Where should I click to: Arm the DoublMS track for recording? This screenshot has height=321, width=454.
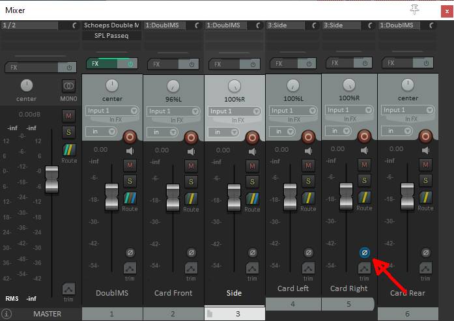coord(130,137)
